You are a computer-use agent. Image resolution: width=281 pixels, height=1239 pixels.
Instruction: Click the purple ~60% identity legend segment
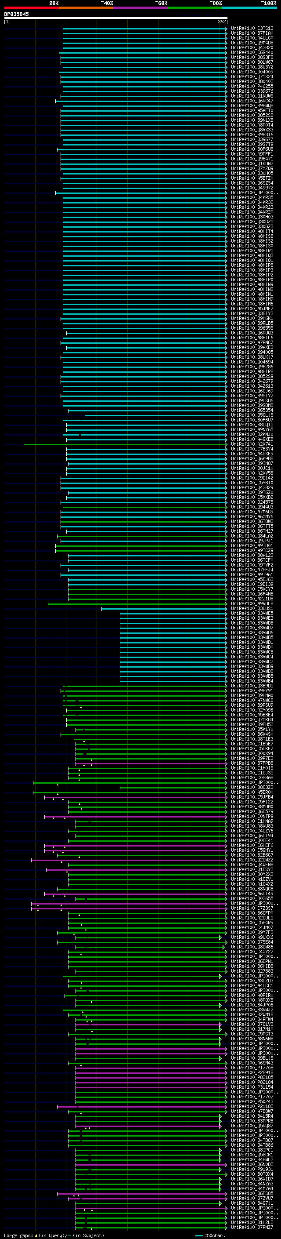[x=141, y=8]
